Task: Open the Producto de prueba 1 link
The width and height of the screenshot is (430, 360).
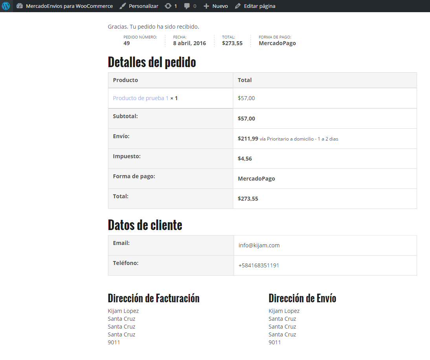Action: pyautogui.click(x=141, y=98)
